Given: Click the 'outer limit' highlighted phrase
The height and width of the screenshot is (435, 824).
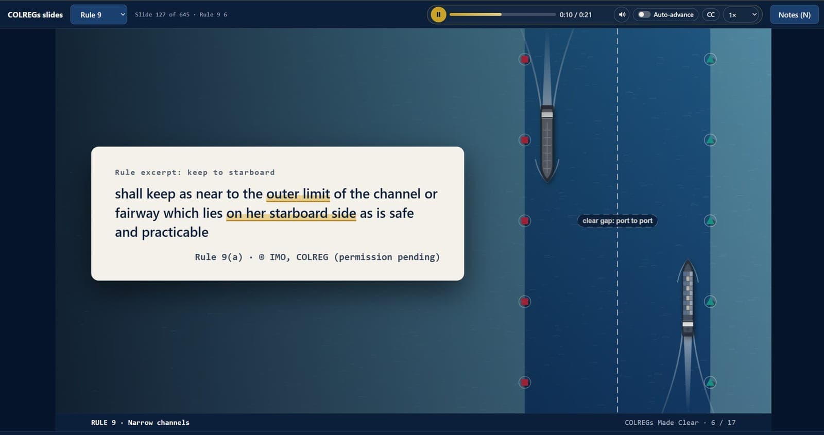Looking at the screenshot, I should pos(298,194).
